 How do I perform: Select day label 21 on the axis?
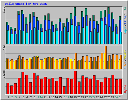82,97
